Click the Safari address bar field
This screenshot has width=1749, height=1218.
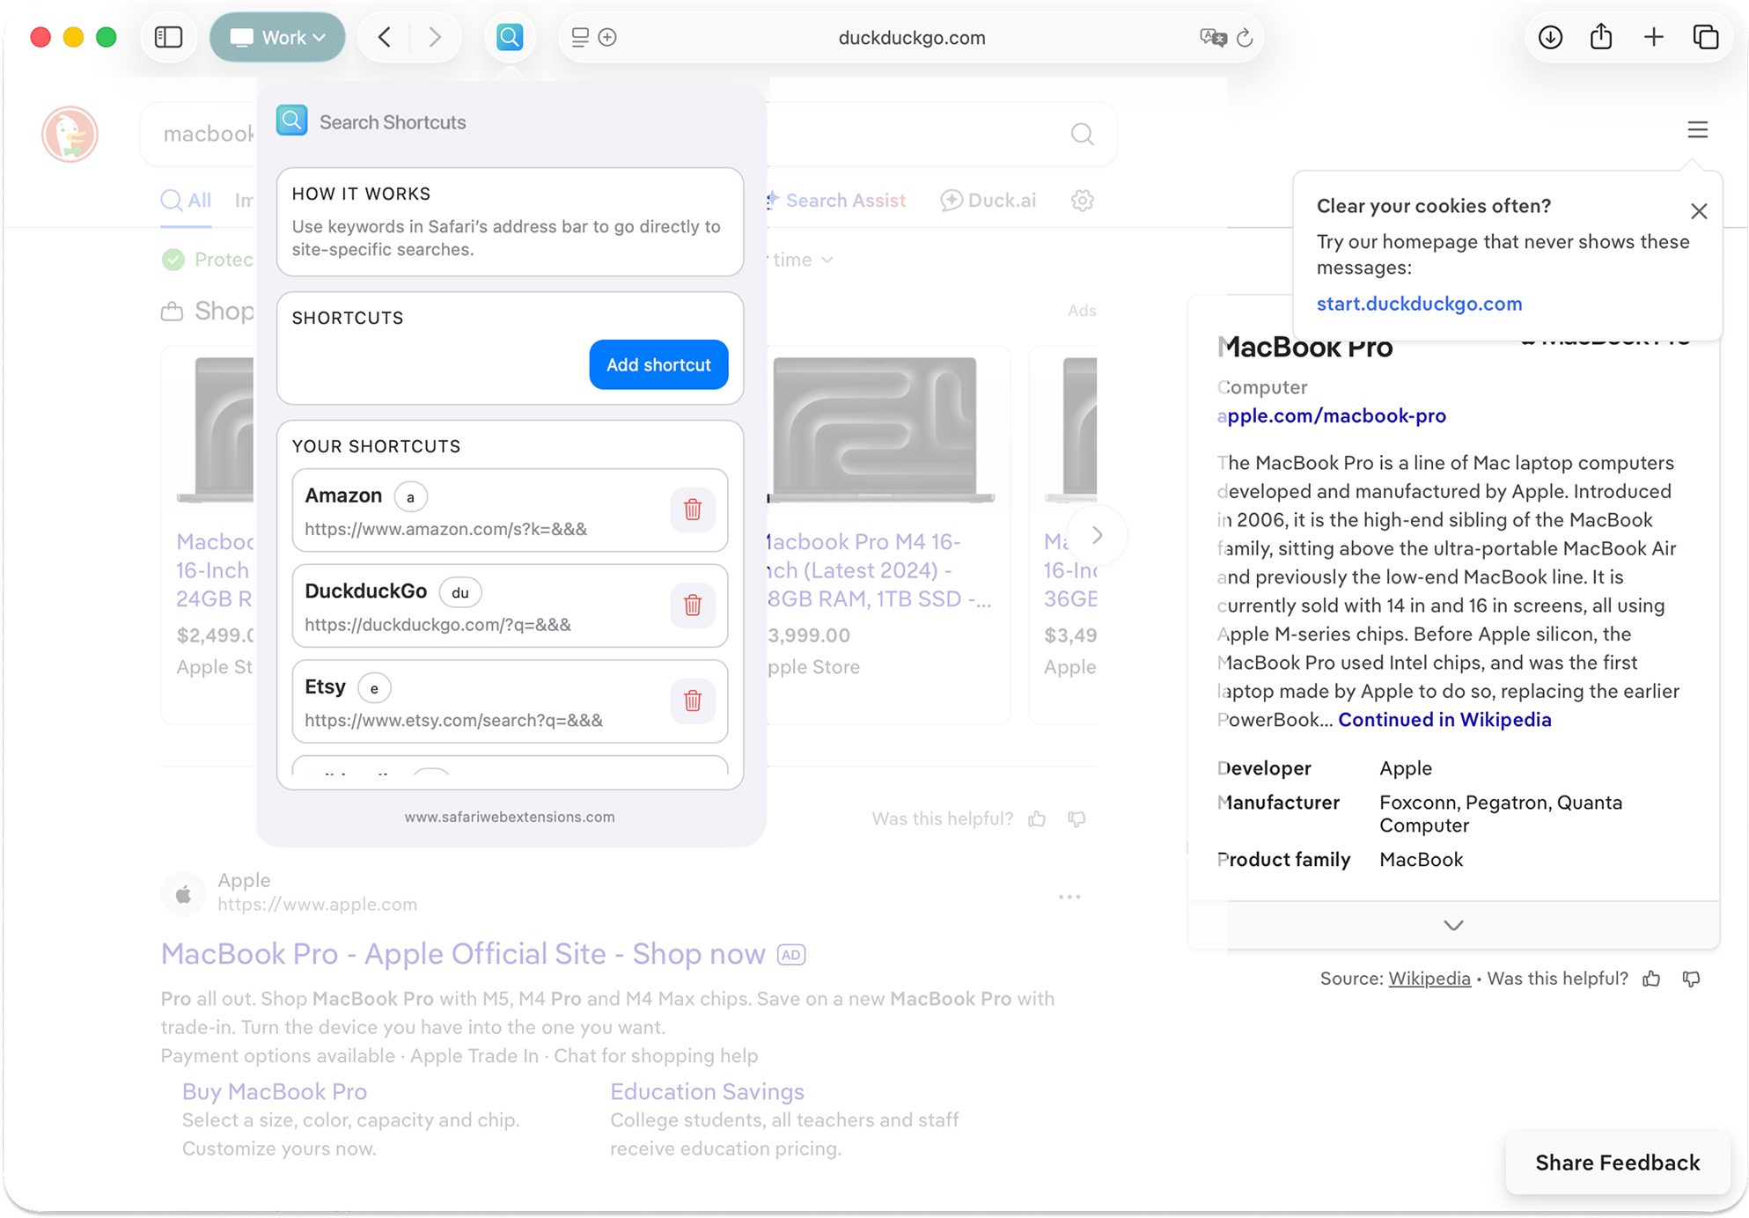click(x=911, y=37)
